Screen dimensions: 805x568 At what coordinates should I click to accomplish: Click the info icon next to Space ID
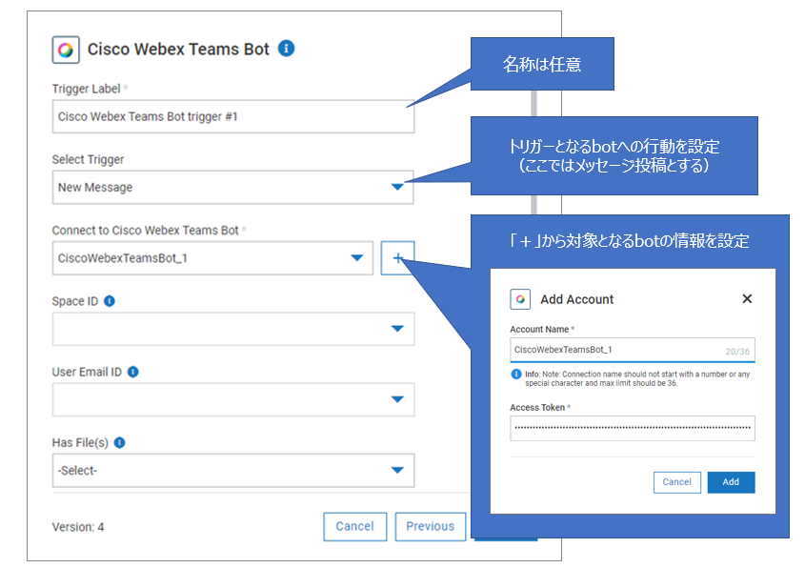[110, 301]
